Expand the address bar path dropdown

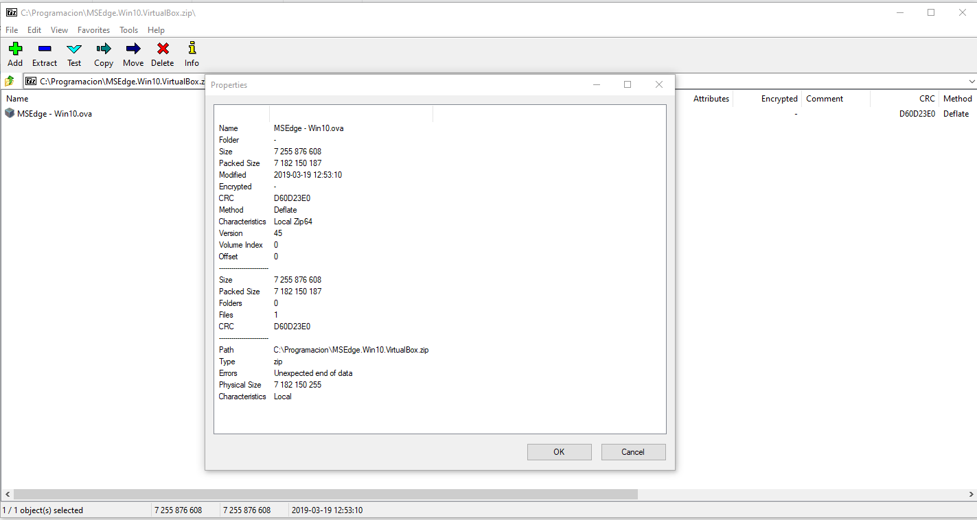971,82
